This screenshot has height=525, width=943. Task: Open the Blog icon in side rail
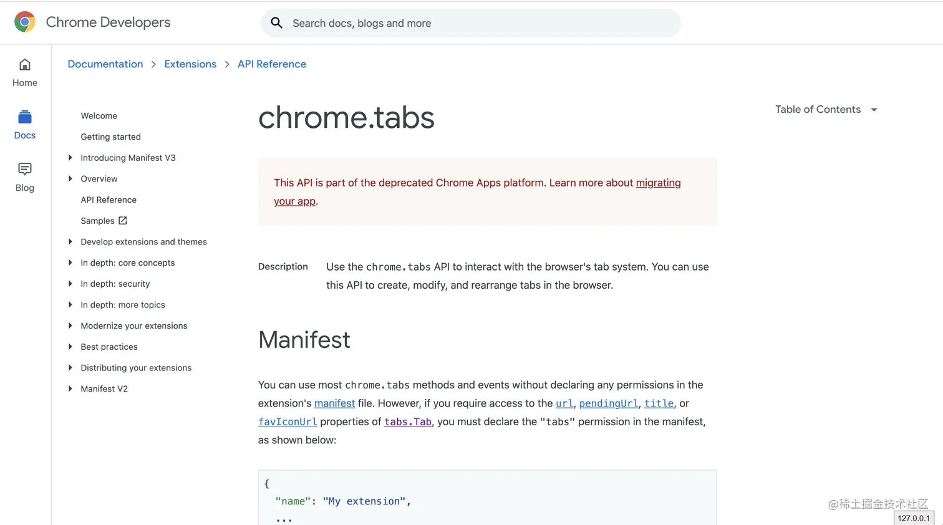tap(25, 170)
